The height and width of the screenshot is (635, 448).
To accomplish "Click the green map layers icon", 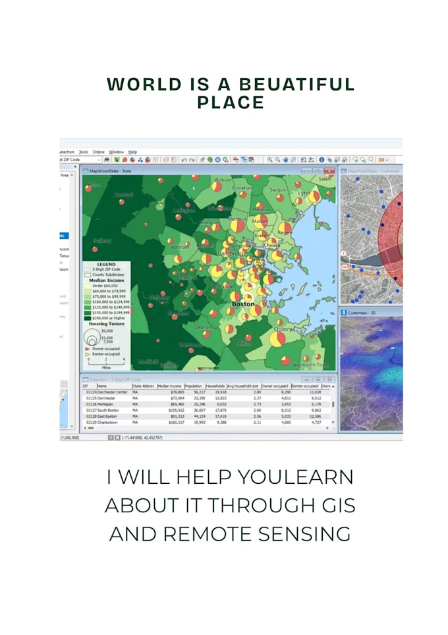I will click(x=117, y=160).
